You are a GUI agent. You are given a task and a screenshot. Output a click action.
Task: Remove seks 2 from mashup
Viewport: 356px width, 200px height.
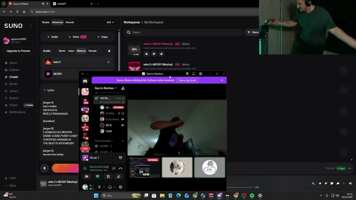click(x=108, y=62)
